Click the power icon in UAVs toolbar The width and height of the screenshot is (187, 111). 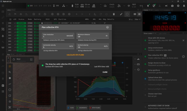coord(106,14)
